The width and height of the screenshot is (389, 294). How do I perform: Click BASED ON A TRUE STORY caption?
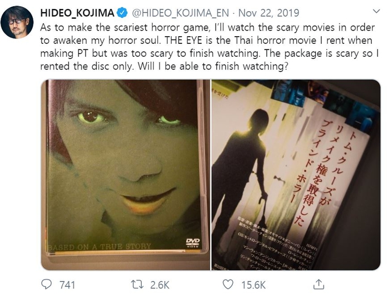(99, 247)
